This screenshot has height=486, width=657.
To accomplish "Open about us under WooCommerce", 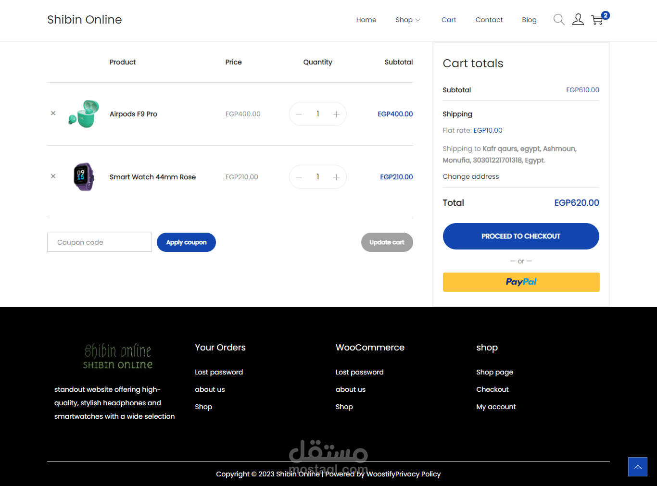I will [x=351, y=389].
